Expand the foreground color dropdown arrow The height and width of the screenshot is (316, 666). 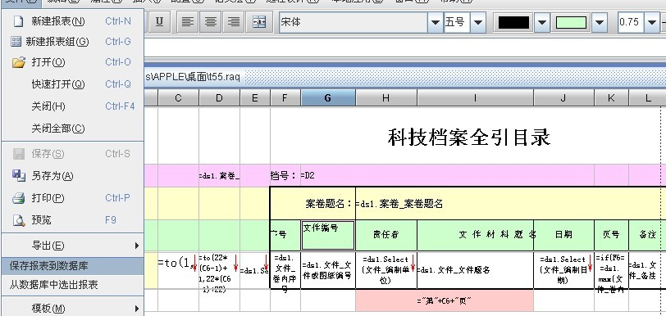click(542, 22)
